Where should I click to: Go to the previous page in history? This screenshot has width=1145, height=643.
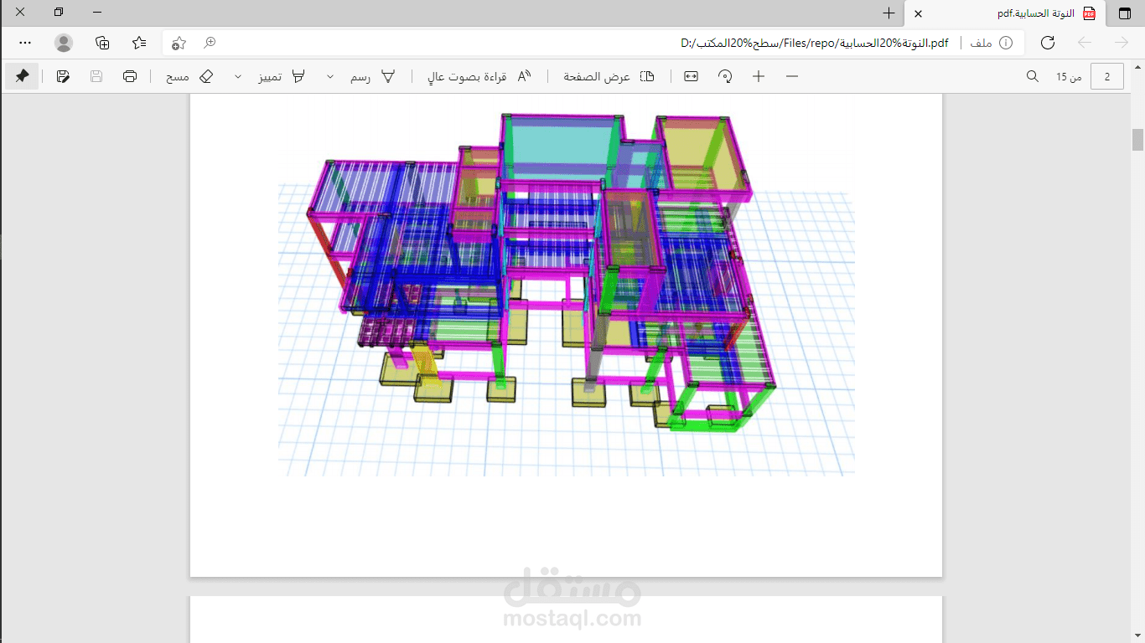1085,43
